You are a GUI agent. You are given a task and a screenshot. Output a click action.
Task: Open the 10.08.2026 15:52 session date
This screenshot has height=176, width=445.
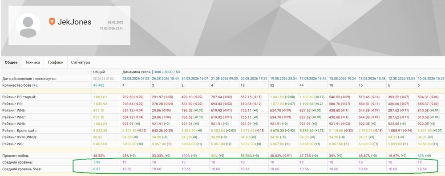pos(431,79)
